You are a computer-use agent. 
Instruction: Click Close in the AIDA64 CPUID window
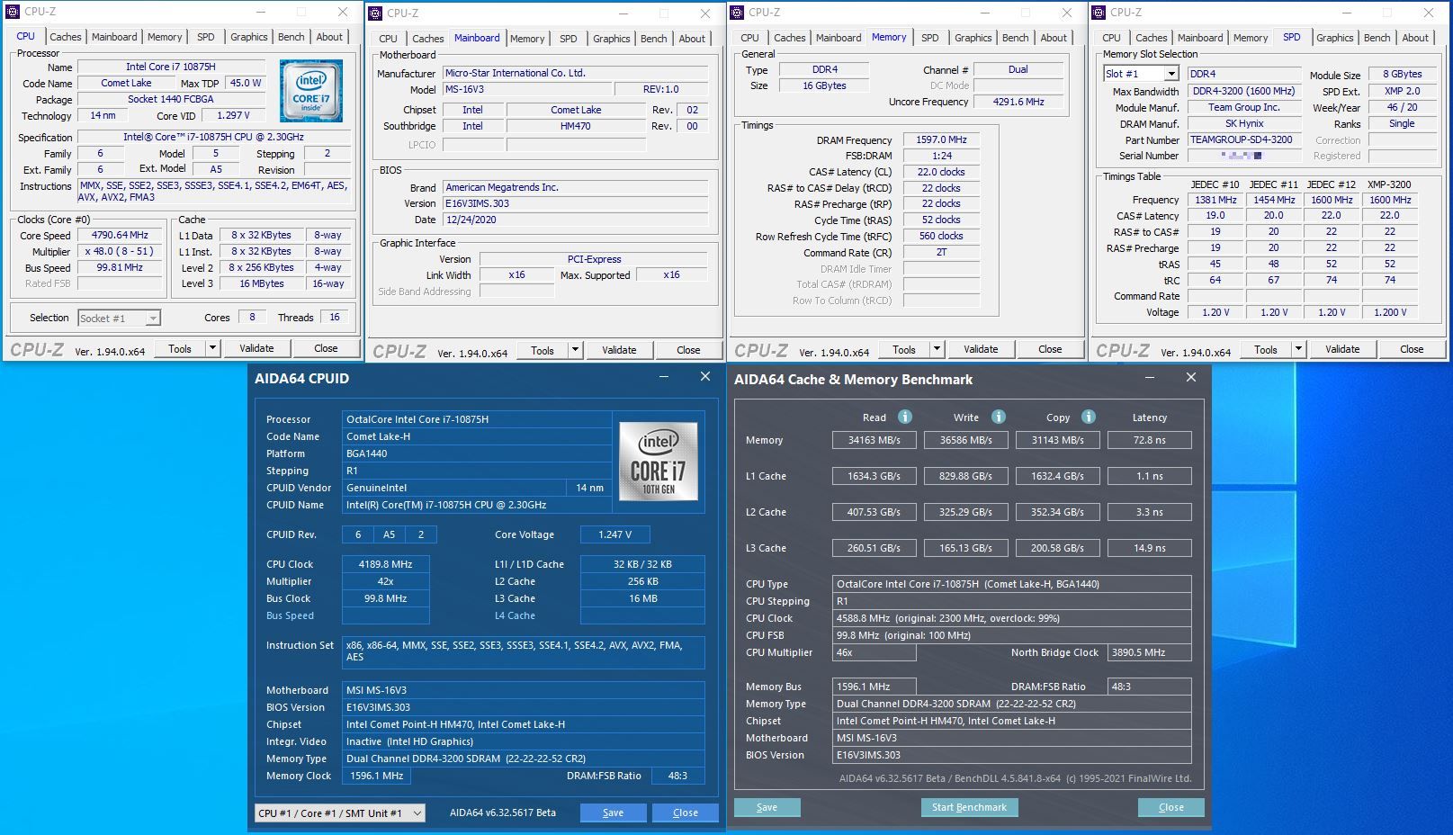coord(686,813)
